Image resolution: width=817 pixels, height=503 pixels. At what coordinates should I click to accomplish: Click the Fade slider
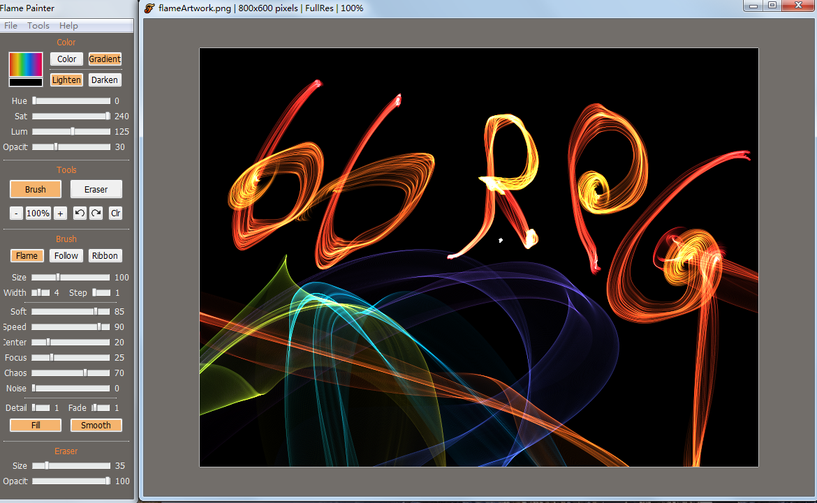click(101, 407)
